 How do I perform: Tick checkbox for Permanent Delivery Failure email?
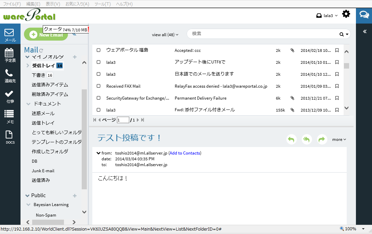[x=98, y=98]
